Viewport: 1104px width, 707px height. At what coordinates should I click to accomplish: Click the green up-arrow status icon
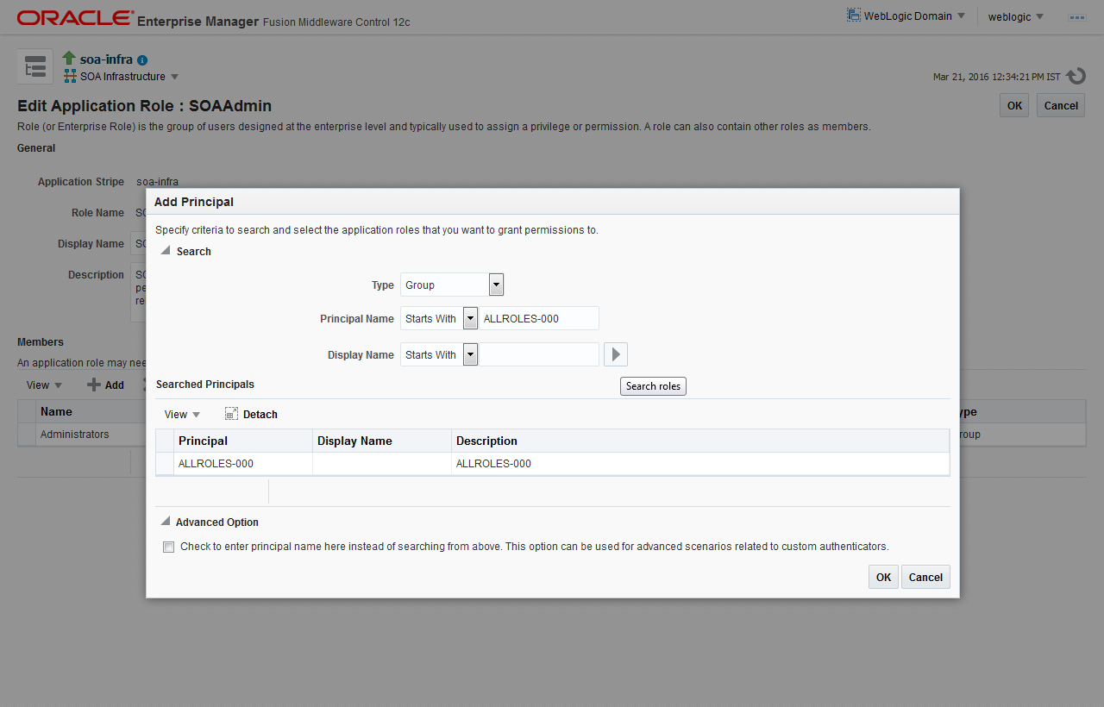(x=70, y=59)
